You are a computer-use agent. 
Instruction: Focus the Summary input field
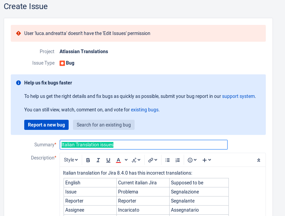click(144, 145)
